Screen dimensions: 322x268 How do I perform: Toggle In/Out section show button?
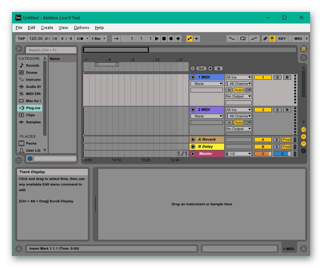coord(303,129)
